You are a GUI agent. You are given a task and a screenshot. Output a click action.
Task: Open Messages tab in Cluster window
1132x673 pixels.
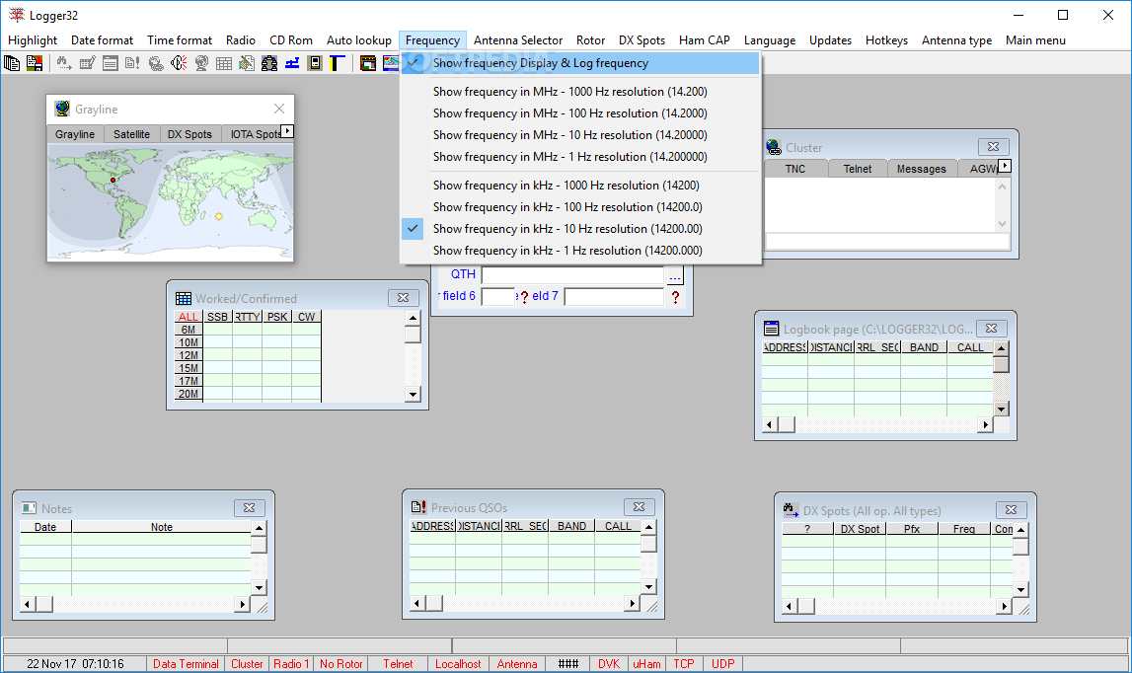pyautogui.click(x=921, y=169)
